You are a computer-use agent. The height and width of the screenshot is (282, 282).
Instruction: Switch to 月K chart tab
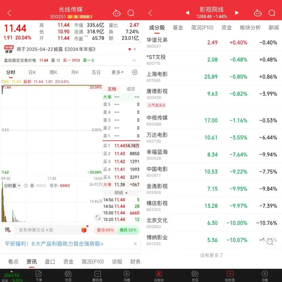(x=75, y=72)
